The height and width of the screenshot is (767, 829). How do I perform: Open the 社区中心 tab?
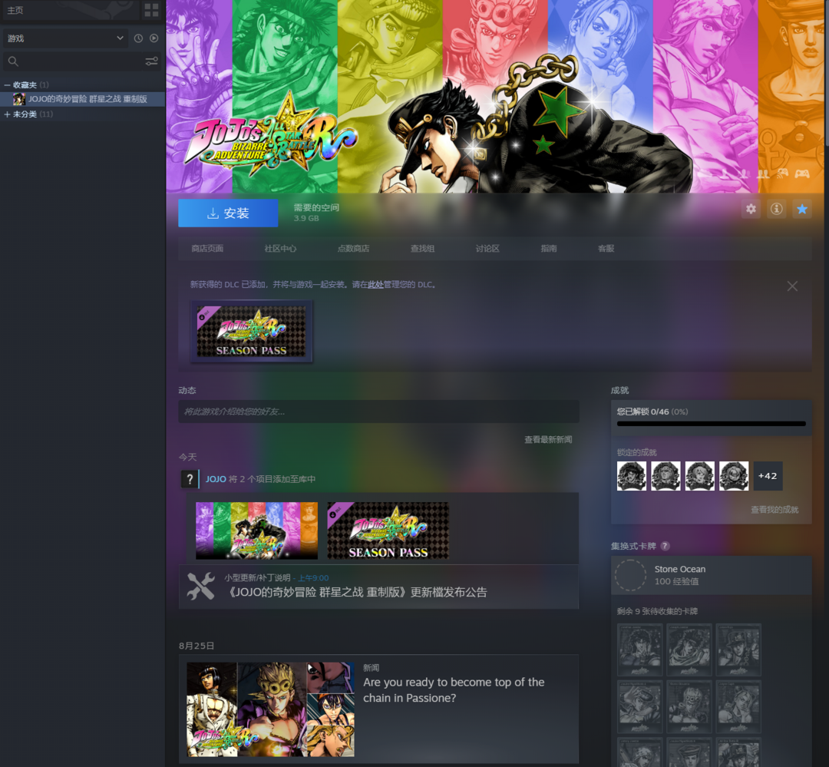tap(280, 248)
